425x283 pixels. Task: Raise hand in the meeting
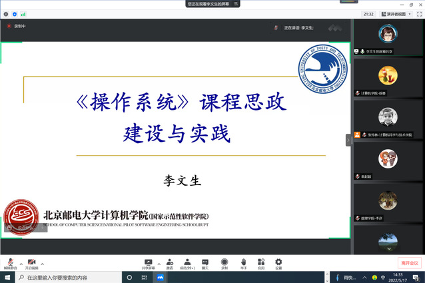click(x=243, y=262)
